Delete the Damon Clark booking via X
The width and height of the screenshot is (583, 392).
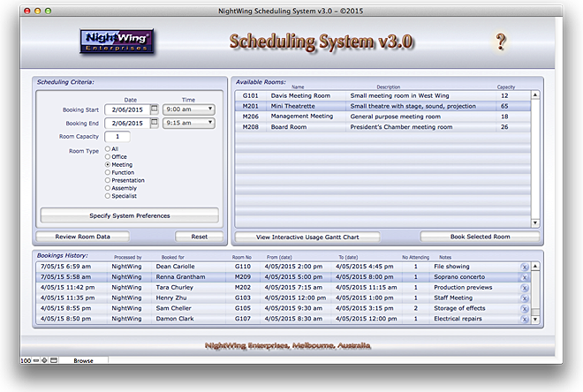point(524,319)
